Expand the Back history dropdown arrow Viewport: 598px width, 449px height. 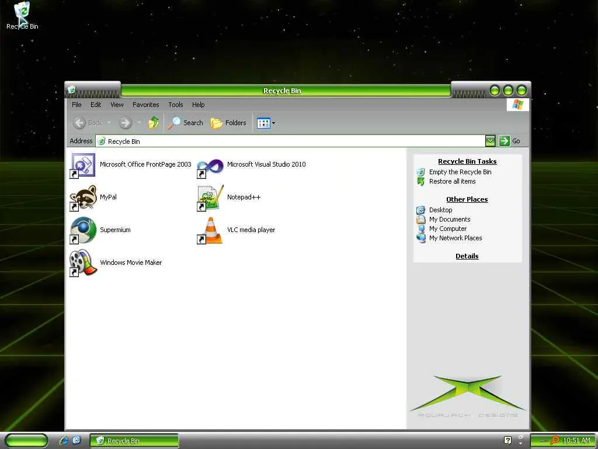point(109,123)
